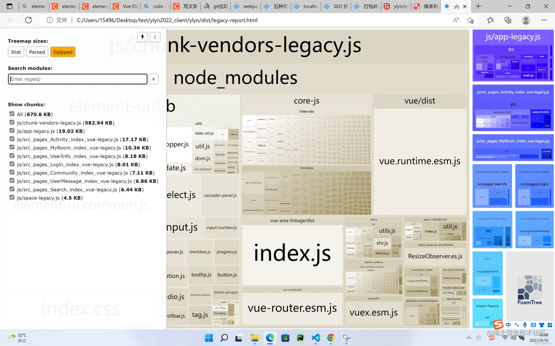
Task: Toggle js/chunk-vendors-legacy.js chunk checkbox
Action: 12,122
